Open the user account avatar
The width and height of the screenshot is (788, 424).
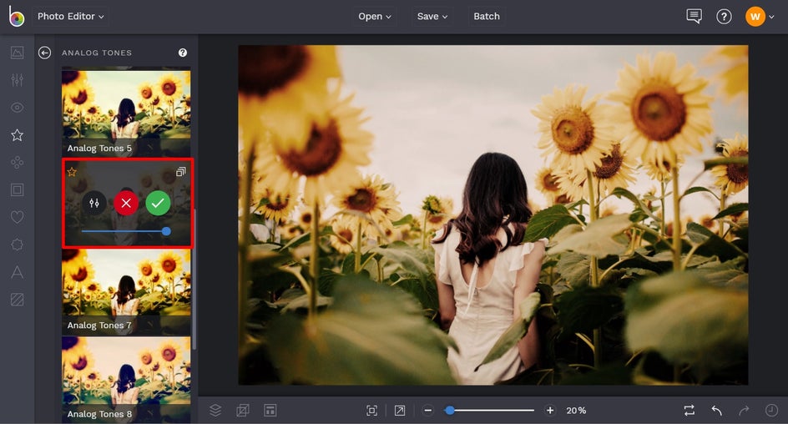click(755, 17)
